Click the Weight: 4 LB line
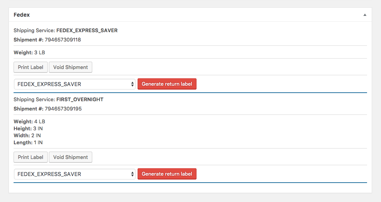Screen dimensions: 381x202 click(x=29, y=121)
